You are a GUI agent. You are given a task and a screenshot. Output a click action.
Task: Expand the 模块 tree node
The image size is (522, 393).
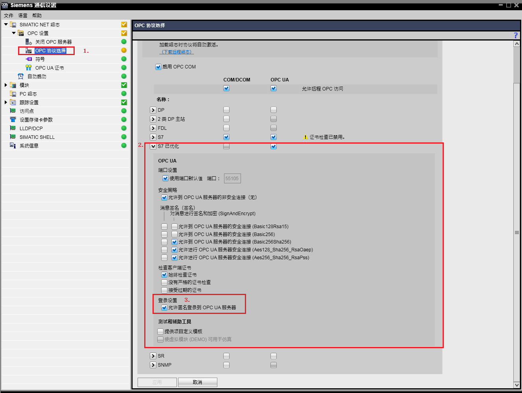(6, 85)
